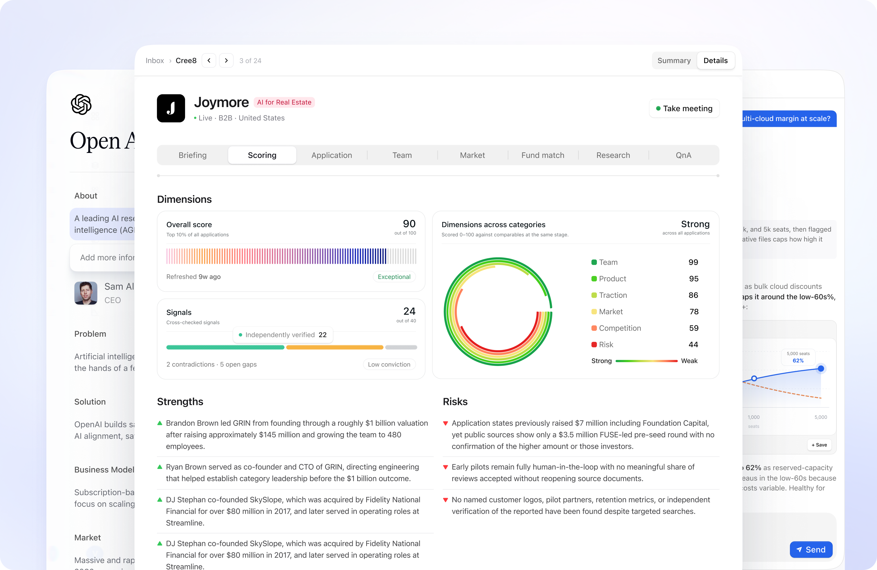The image size is (877, 570).
Task: Click the overall score striped bar
Action: (x=291, y=256)
